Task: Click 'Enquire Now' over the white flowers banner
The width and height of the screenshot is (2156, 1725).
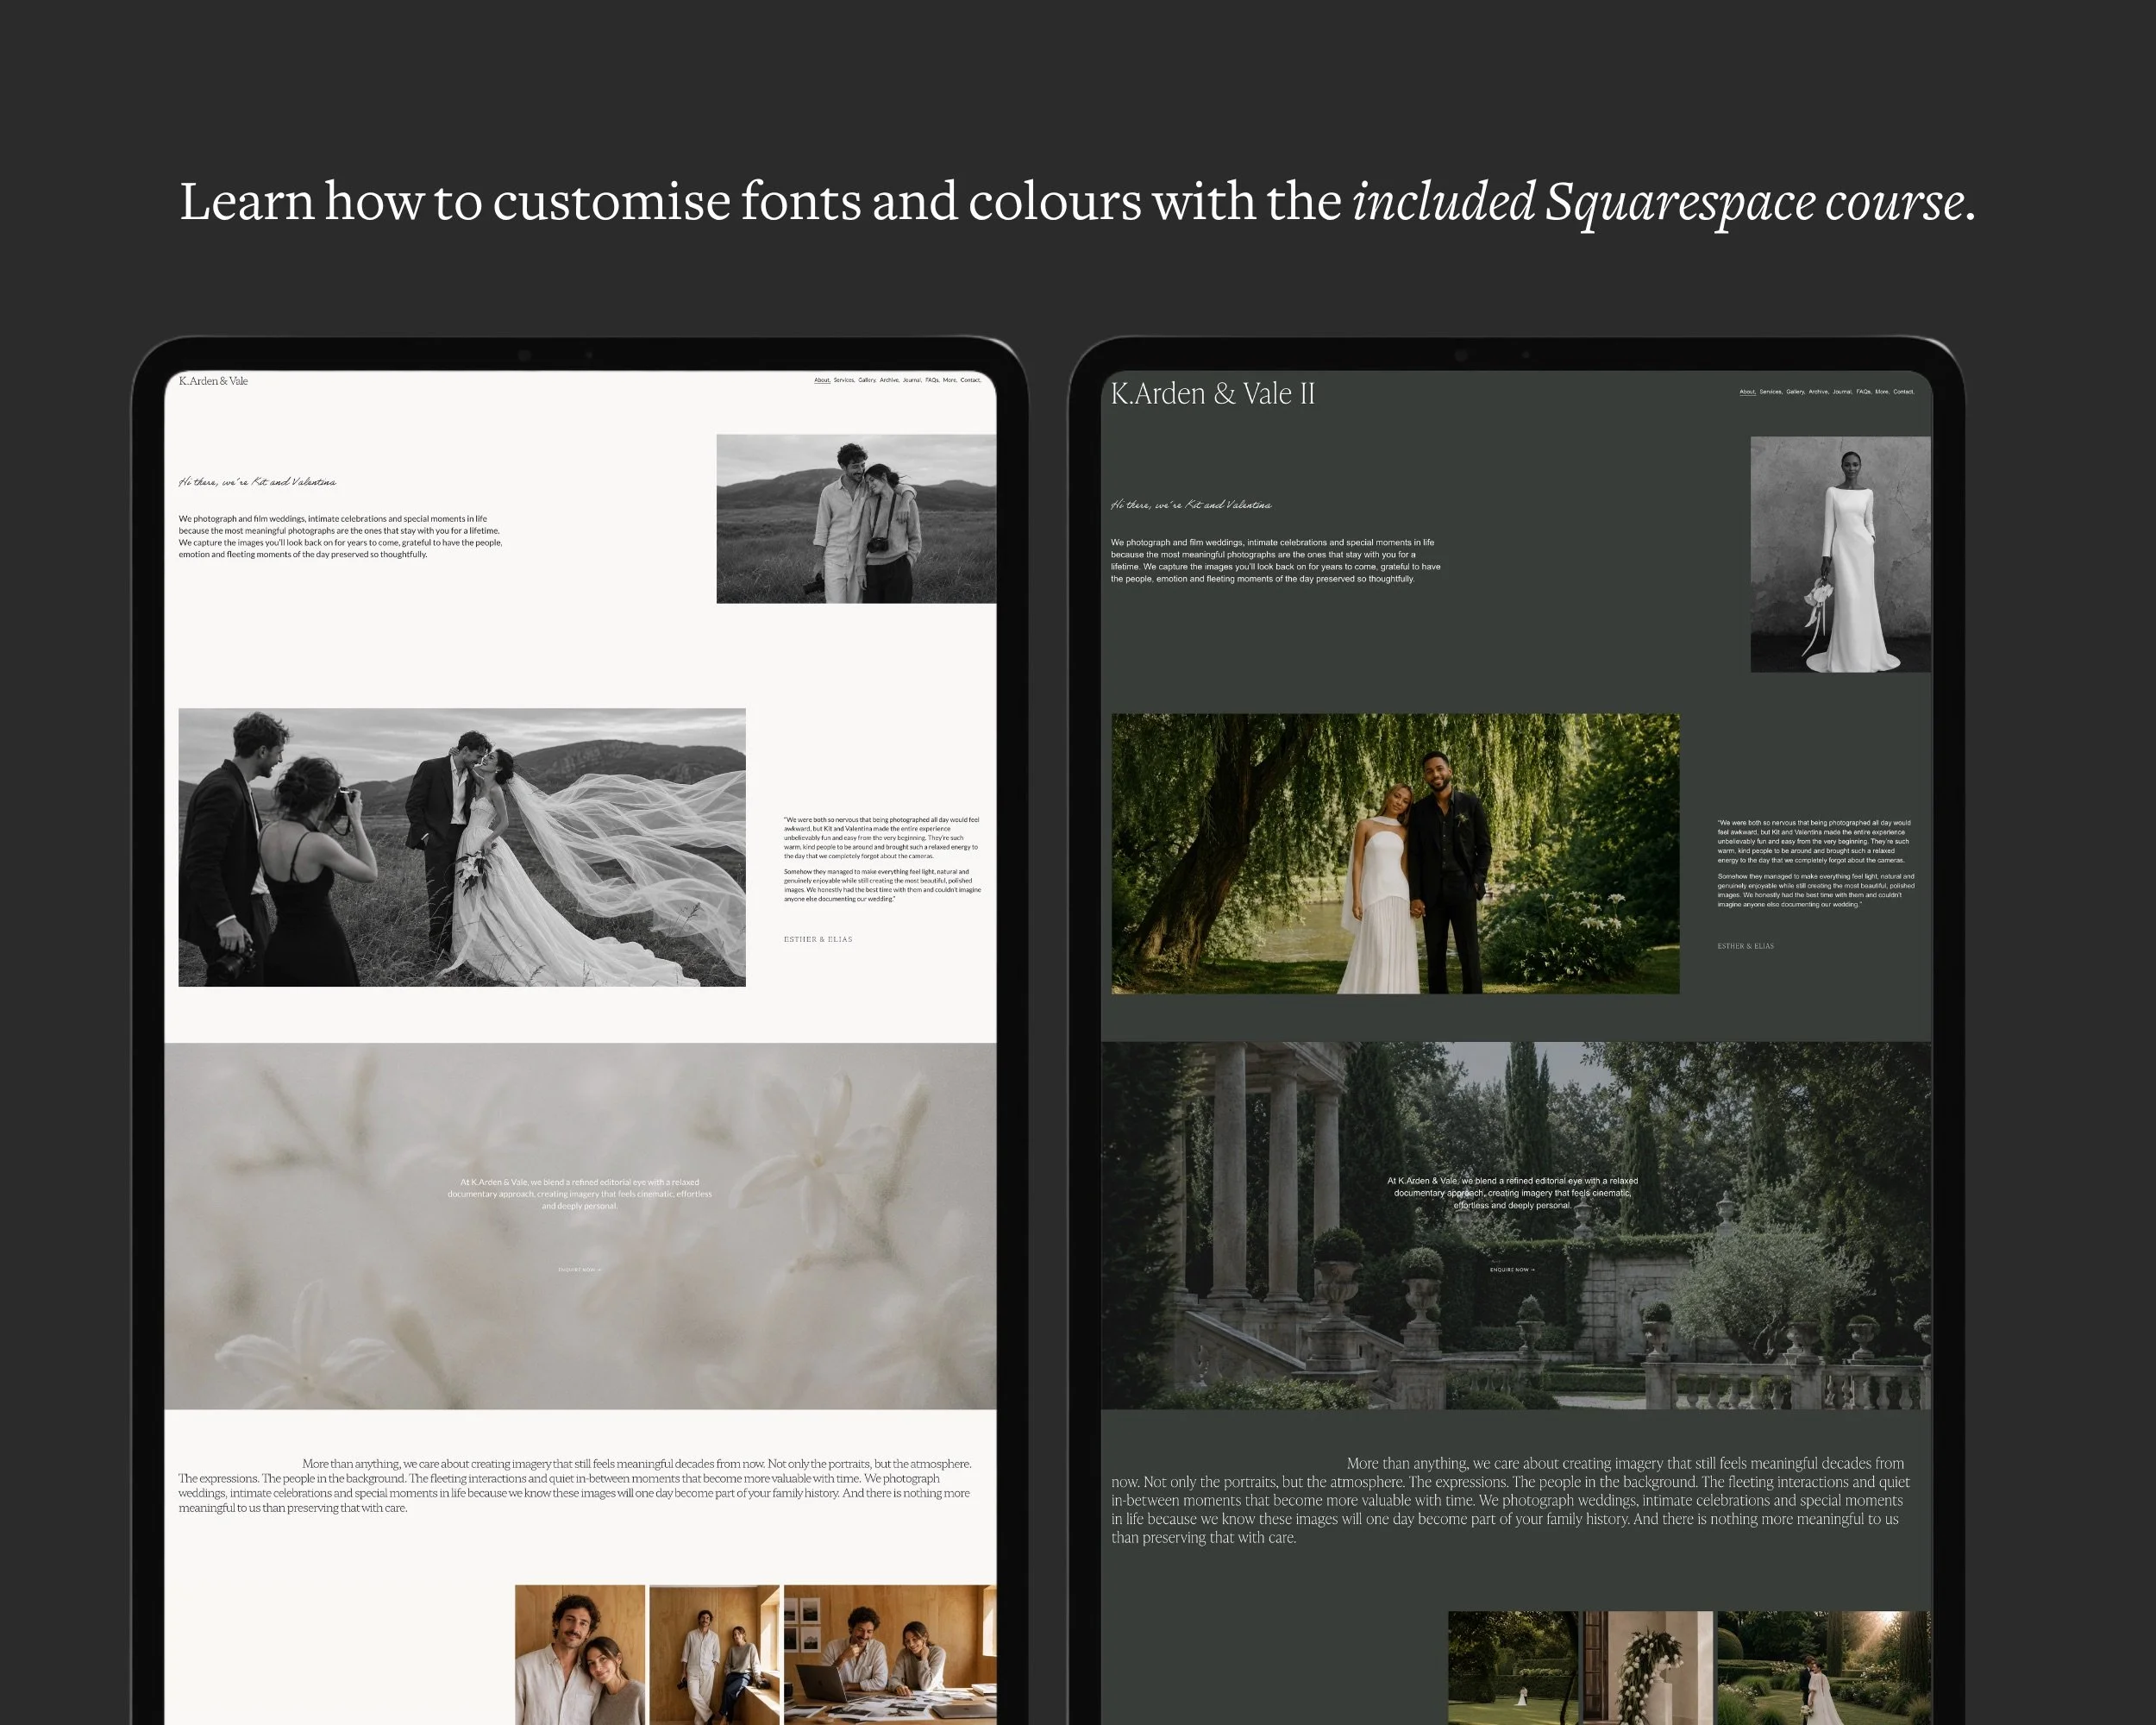Action: (580, 1270)
